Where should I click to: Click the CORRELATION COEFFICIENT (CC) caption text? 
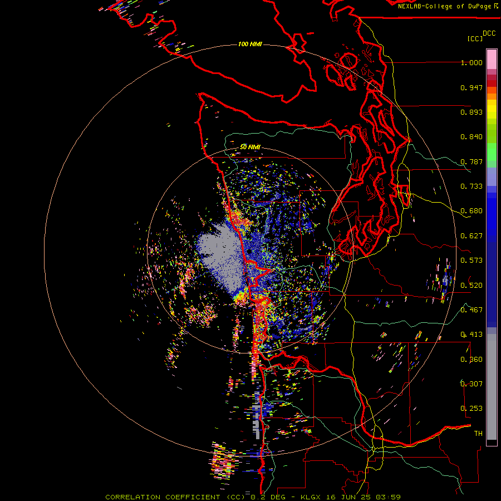coord(175,497)
